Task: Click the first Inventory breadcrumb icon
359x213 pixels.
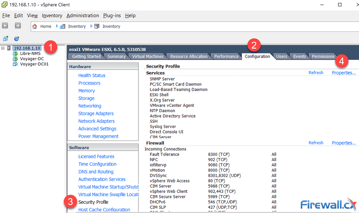Action: [x=63, y=26]
